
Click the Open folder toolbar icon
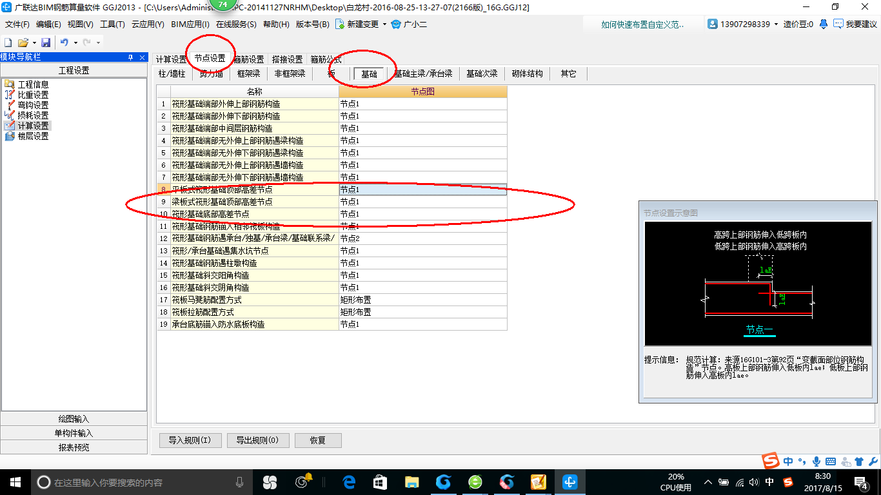point(23,42)
